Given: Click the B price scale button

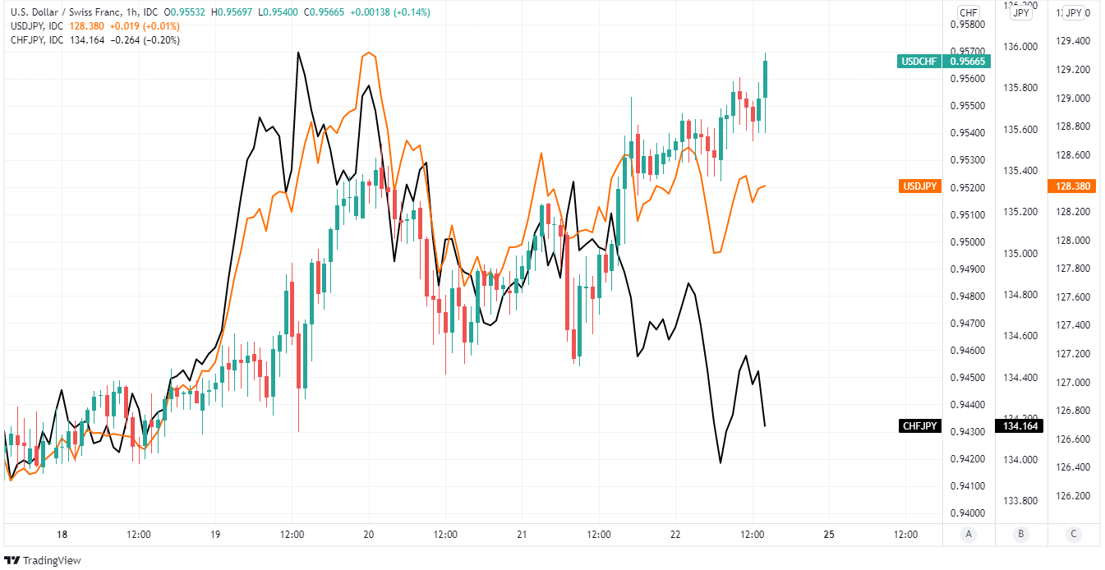Looking at the screenshot, I should pos(1020,535).
